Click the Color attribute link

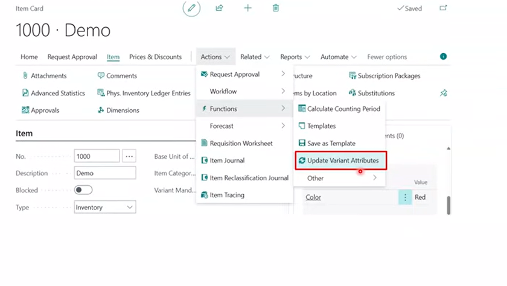(x=313, y=197)
